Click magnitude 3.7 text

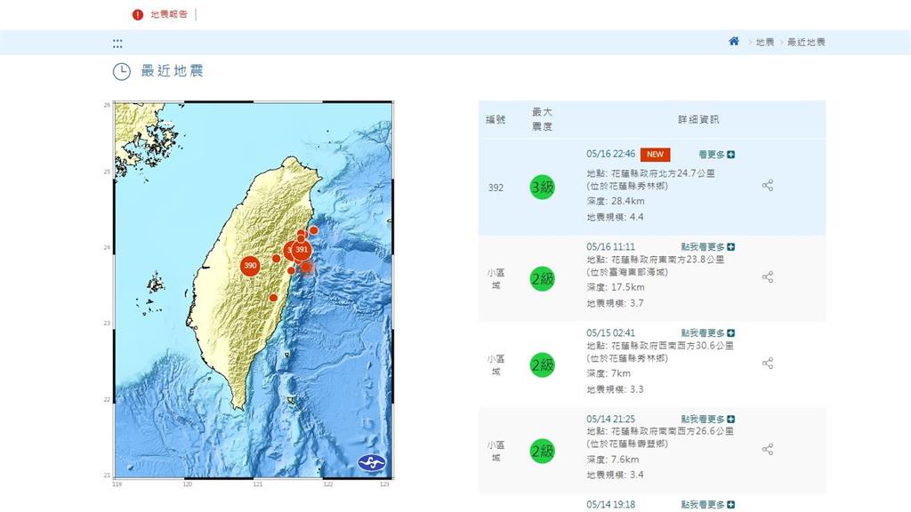point(615,303)
